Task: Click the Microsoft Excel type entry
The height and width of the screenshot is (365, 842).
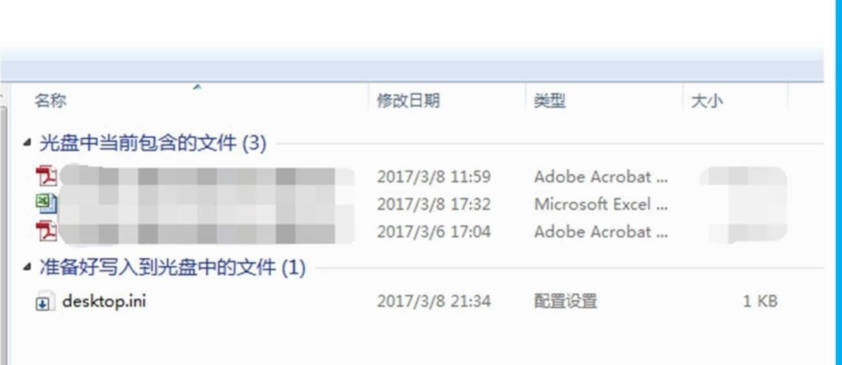Action: tap(600, 204)
